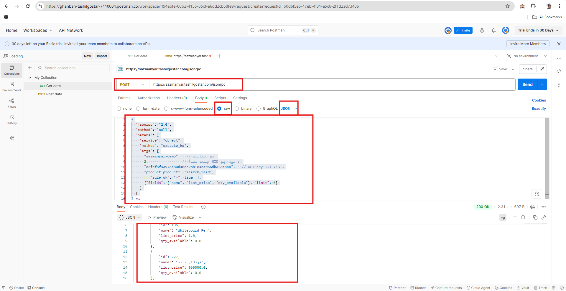566x291 pixels.
Task: Collapse the My Collection tree
Action: [30, 78]
